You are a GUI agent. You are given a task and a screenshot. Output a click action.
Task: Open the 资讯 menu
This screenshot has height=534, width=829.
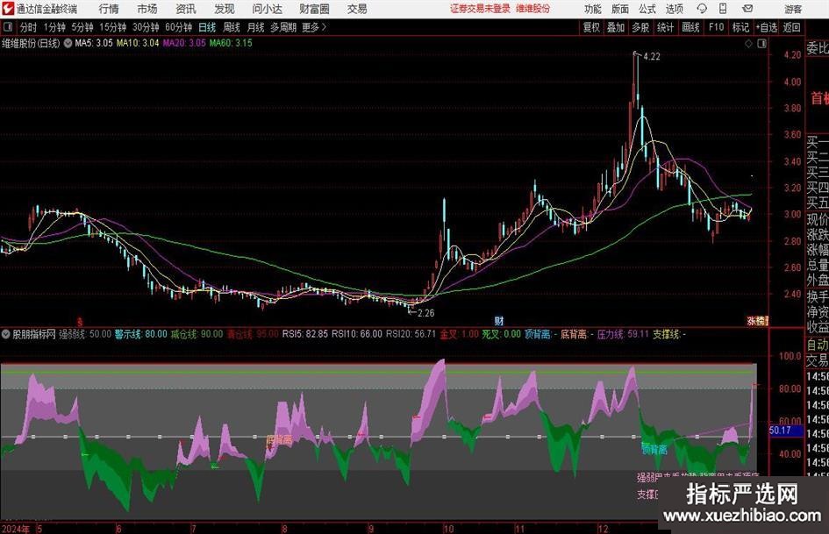[x=186, y=9]
